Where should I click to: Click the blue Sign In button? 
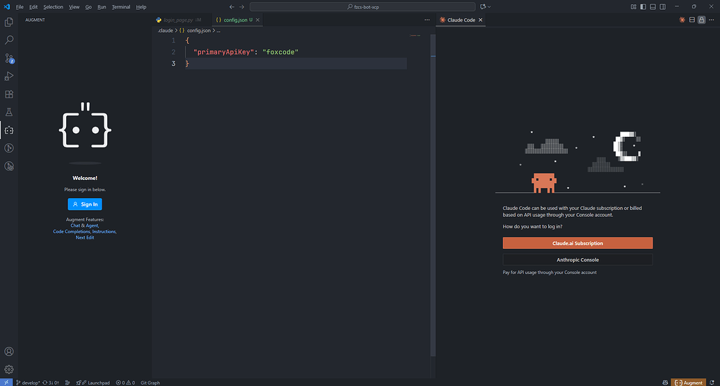tap(85, 204)
